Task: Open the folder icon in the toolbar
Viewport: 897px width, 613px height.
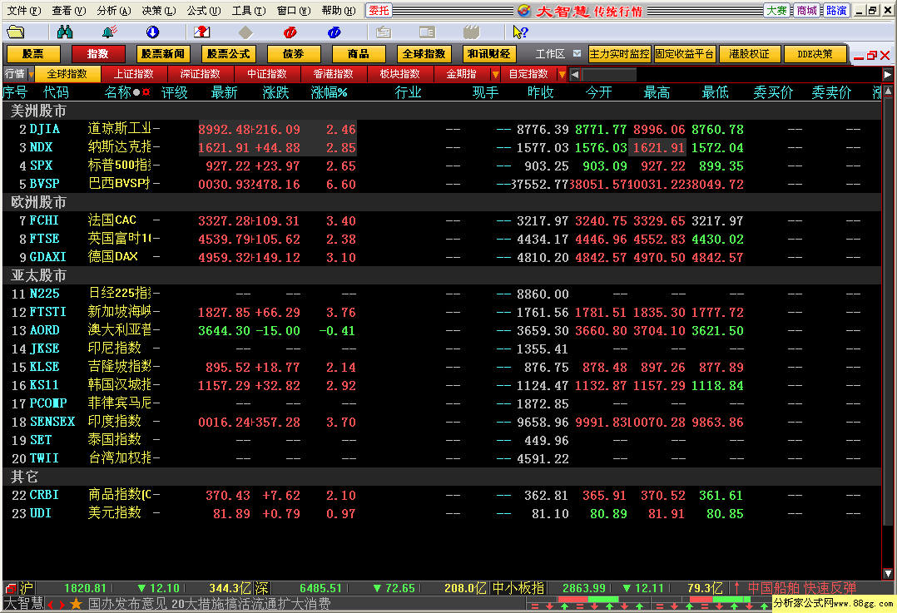Action: [16, 32]
